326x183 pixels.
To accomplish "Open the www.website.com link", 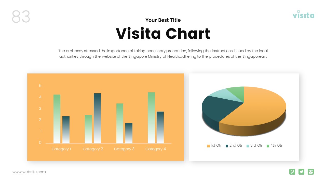I will [29, 172].
